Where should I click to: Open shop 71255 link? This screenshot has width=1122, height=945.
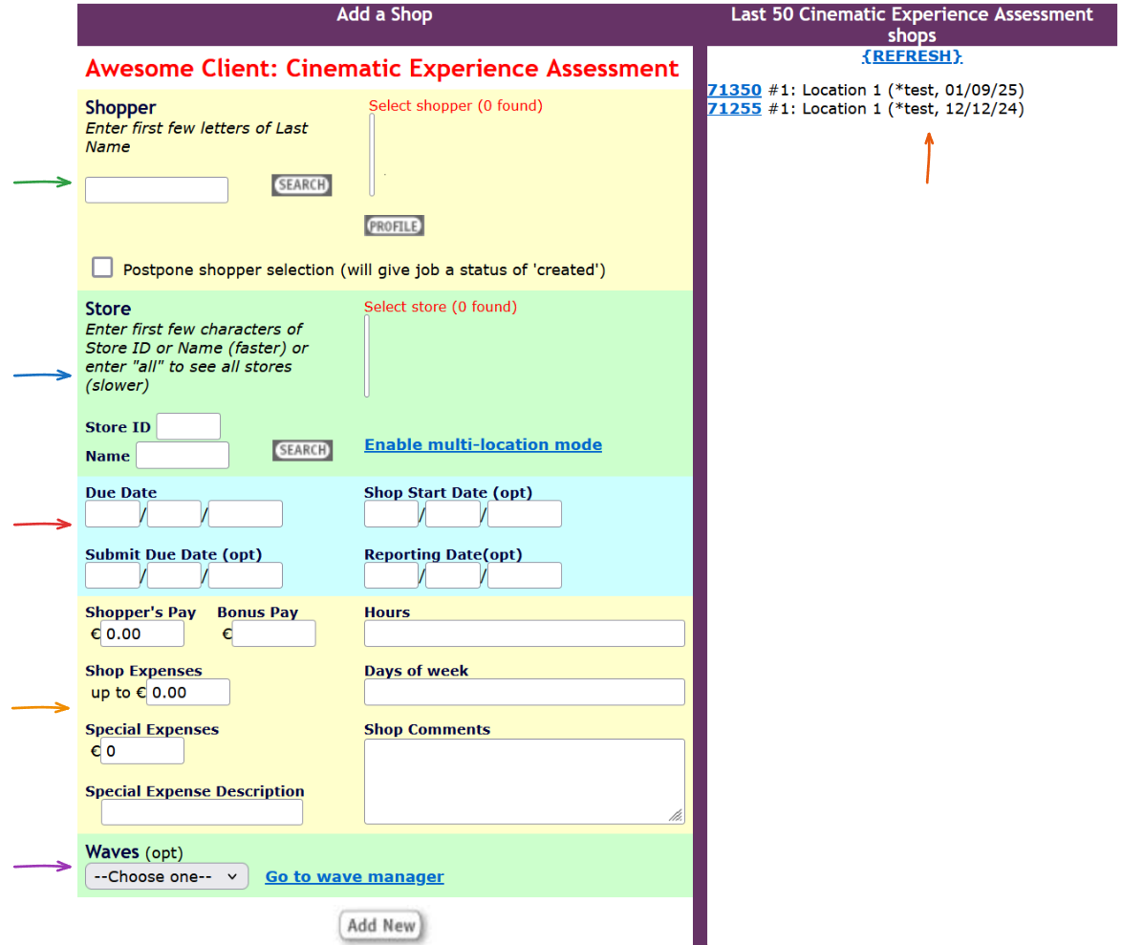[734, 109]
